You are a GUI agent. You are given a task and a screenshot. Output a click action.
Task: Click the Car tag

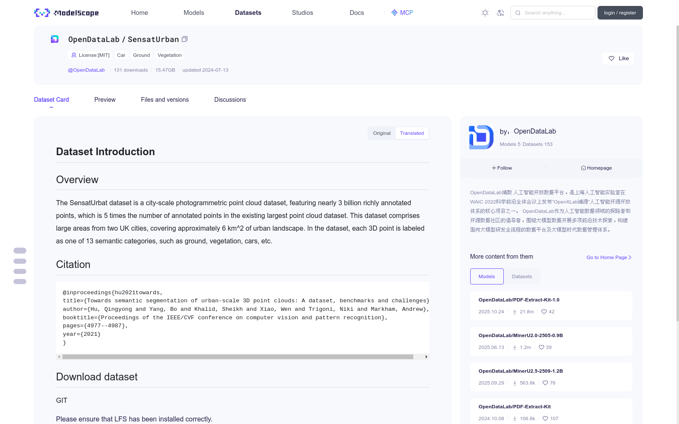[x=121, y=55]
